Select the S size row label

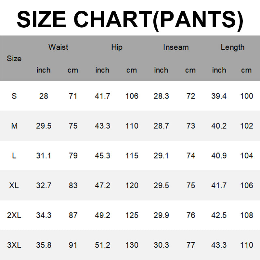click(x=14, y=96)
